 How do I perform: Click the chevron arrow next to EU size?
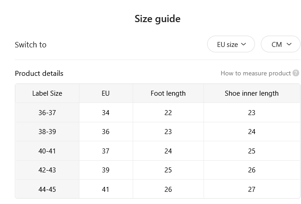pos(243,44)
